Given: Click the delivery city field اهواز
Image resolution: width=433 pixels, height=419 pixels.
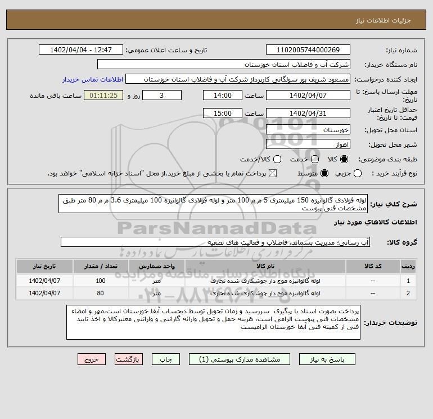Looking at the screenshot, I should (308, 144).
